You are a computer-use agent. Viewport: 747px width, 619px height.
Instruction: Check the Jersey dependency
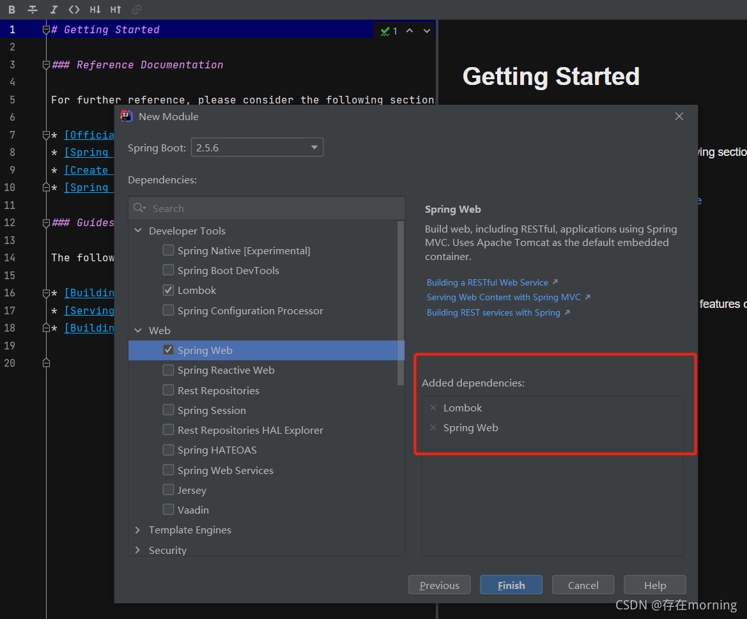pyautogui.click(x=168, y=489)
